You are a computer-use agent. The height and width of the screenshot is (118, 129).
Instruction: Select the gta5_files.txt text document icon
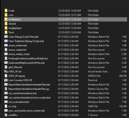(6, 67)
